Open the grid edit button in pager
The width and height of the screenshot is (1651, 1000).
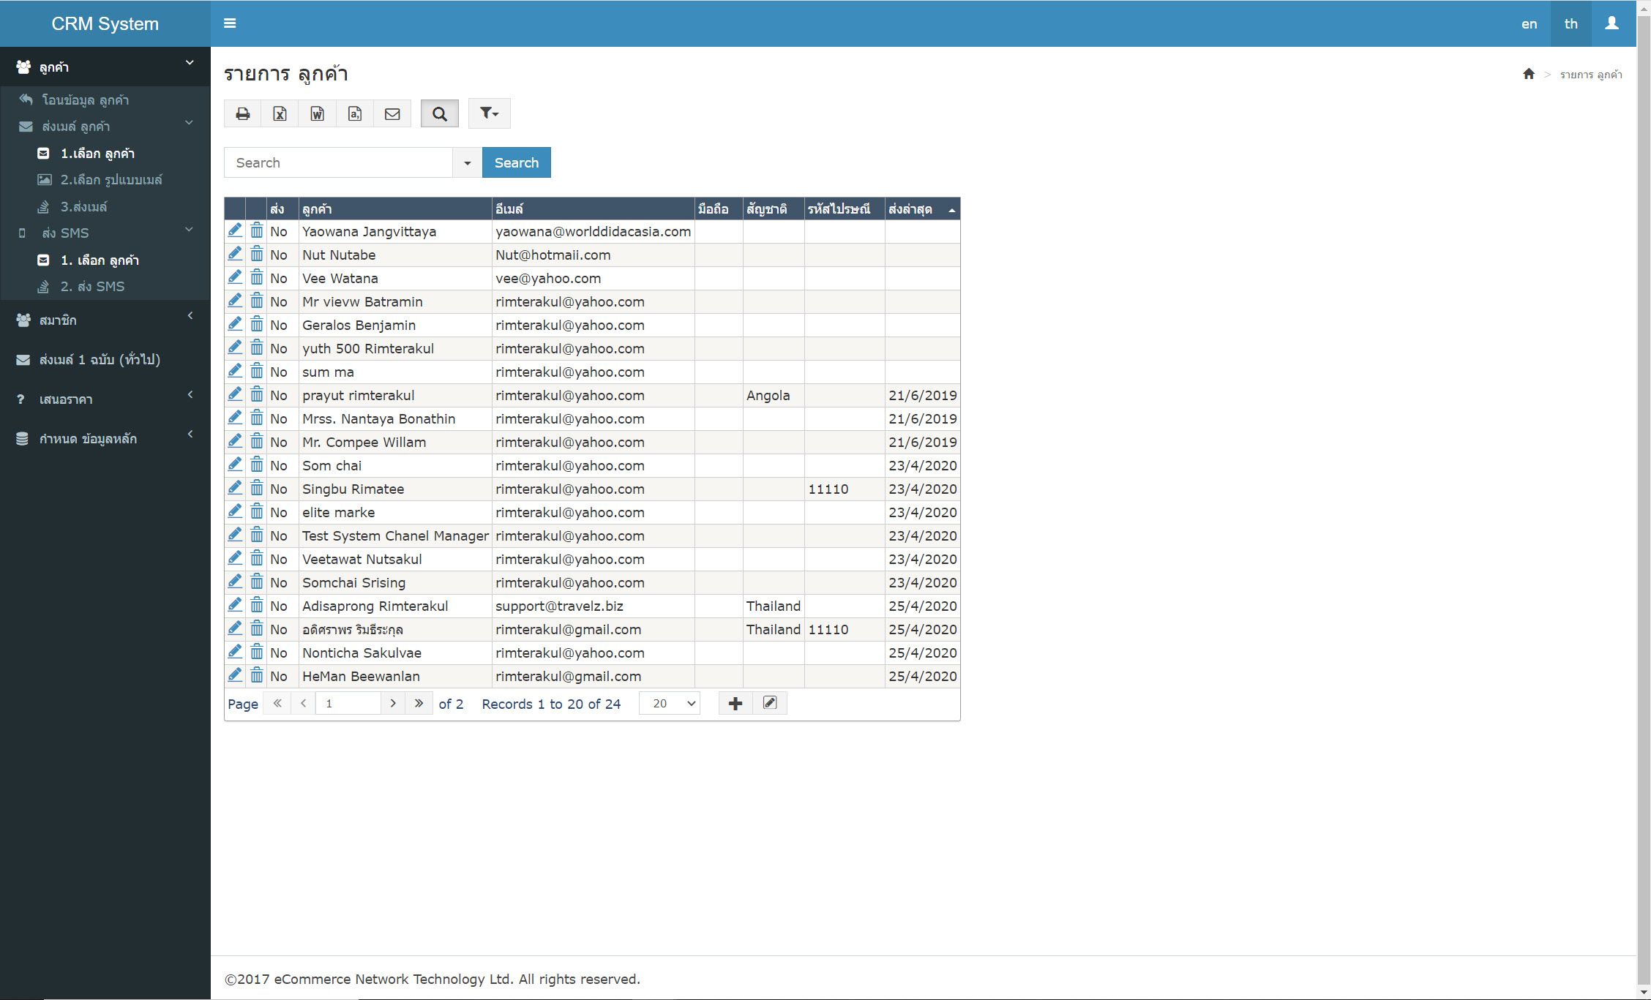point(770,703)
